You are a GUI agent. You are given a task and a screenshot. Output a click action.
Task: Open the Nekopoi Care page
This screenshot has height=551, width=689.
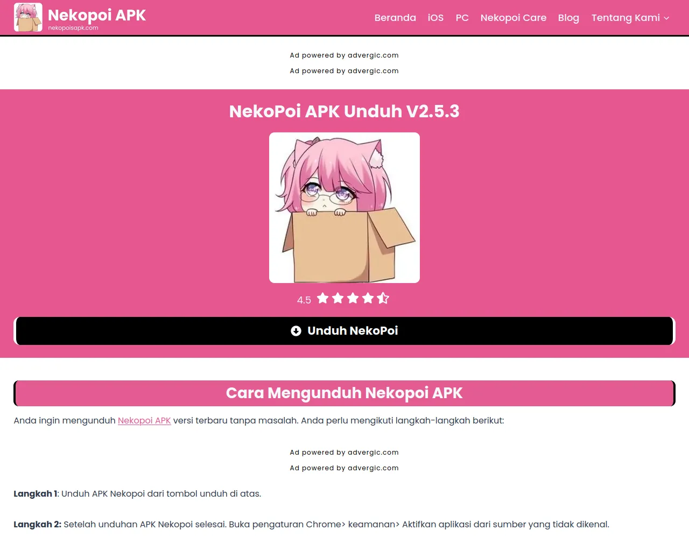point(514,18)
